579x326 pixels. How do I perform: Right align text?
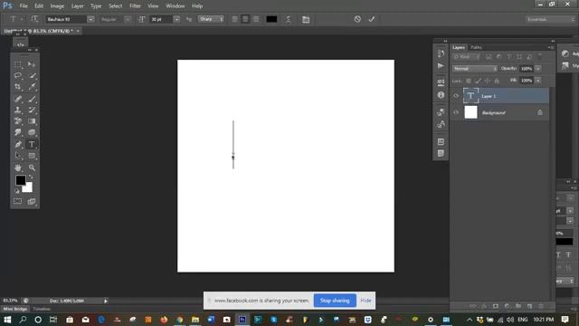pyautogui.click(x=256, y=19)
